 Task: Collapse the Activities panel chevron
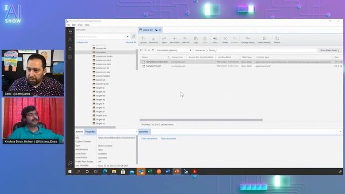coord(340,131)
